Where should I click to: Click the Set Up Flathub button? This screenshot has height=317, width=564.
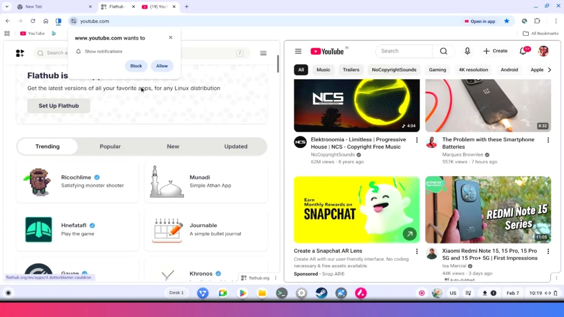(58, 106)
